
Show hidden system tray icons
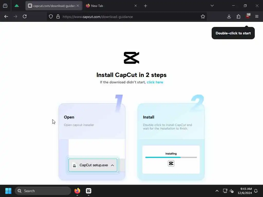click(x=217, y=191)
